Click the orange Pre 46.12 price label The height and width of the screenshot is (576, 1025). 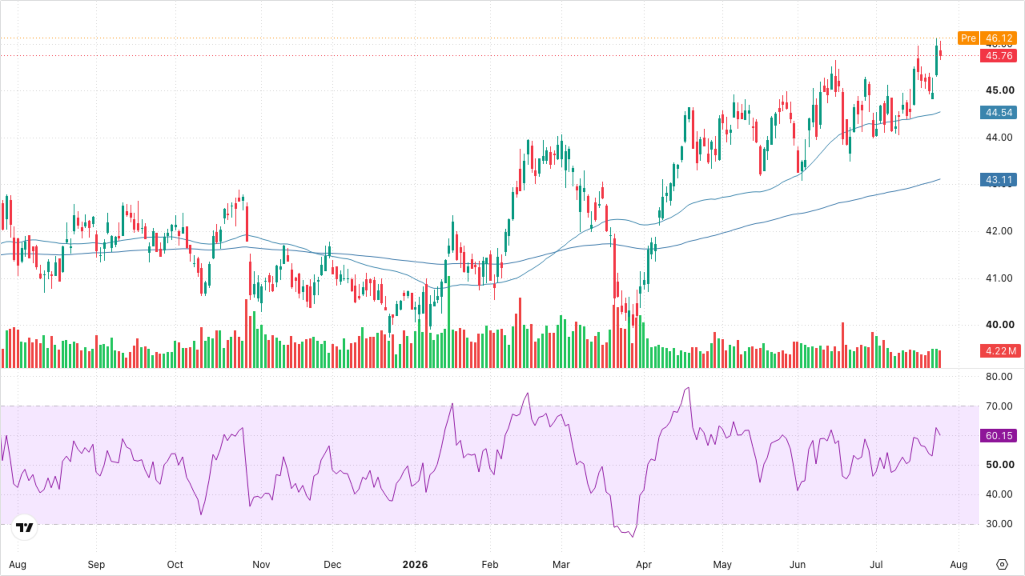[987, 38]
